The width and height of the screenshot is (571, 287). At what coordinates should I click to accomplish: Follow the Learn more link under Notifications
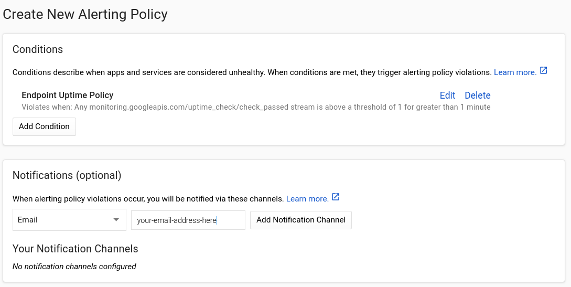[307, 199]
